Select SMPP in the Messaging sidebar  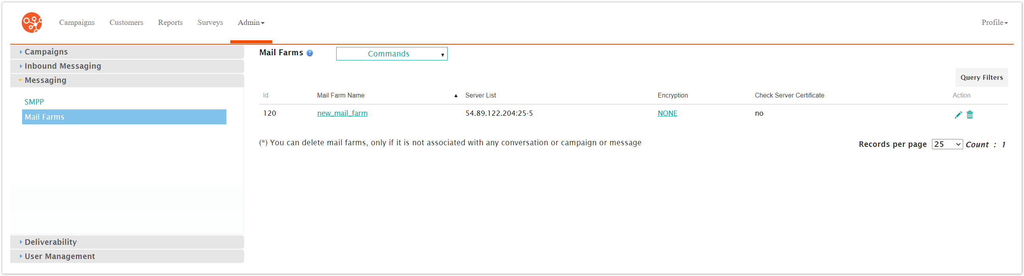coord(34,102)
